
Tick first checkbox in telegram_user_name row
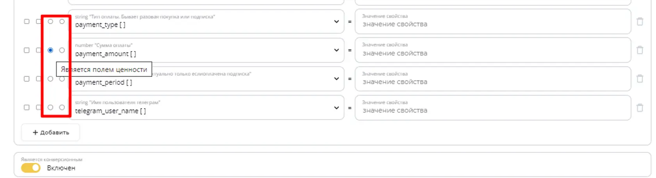[x=27, y=107]
